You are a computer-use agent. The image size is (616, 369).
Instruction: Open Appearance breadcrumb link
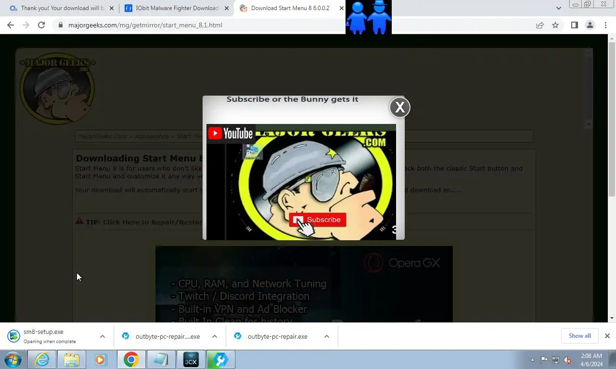pos(152,136)
